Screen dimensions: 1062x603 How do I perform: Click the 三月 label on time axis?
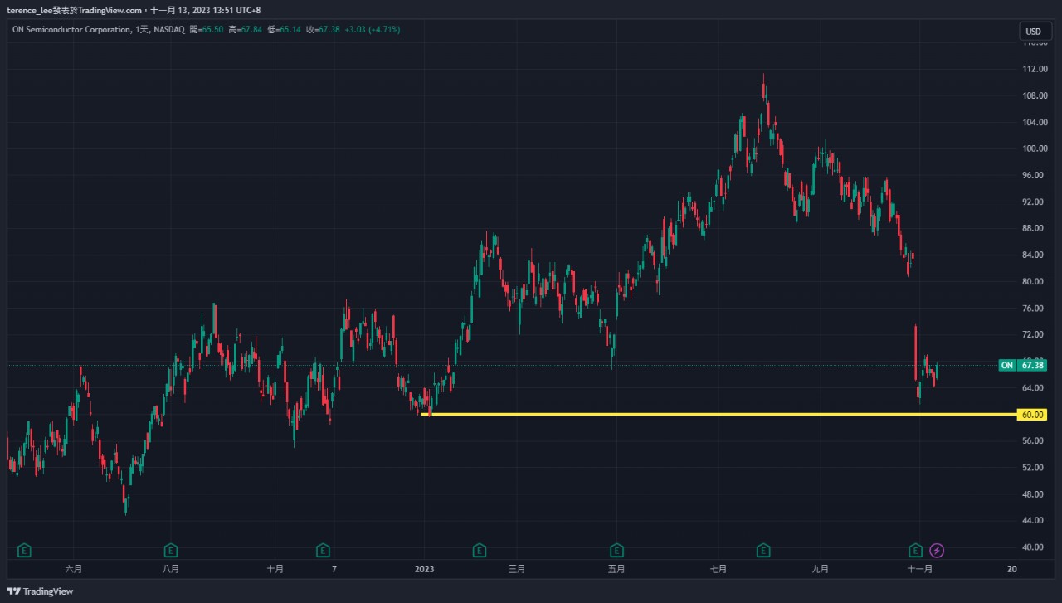pyautogui.click(x=517, y=569)
